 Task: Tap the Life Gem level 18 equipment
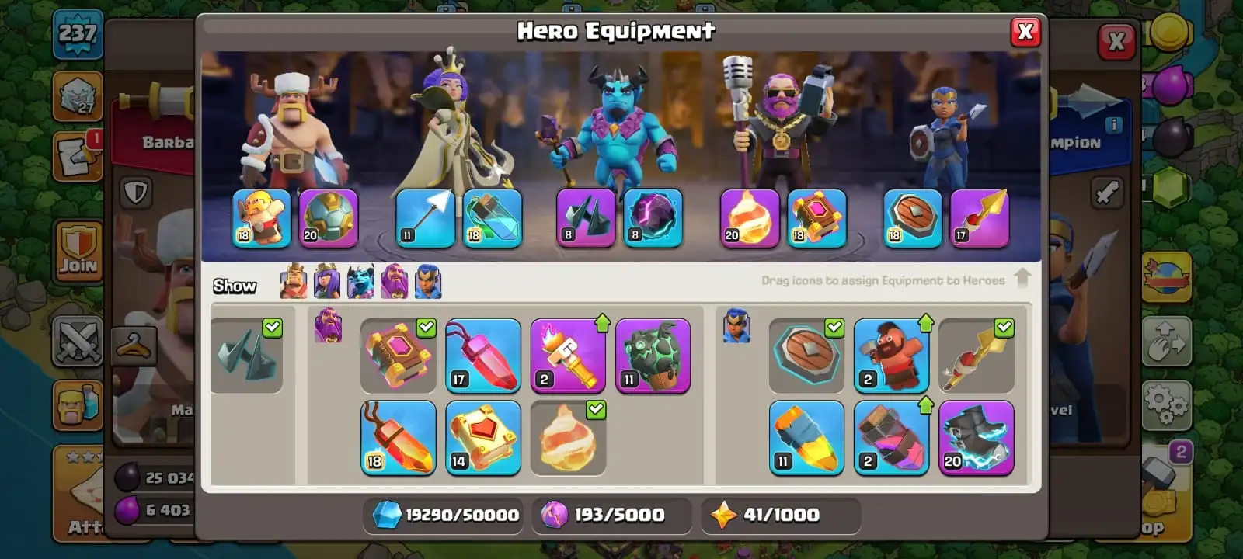[x=399, y=437]
